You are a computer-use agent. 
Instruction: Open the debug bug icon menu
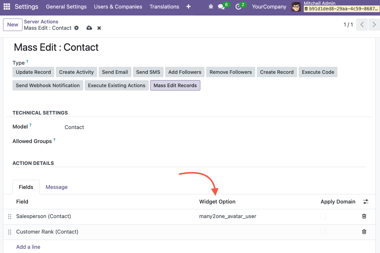211,6
